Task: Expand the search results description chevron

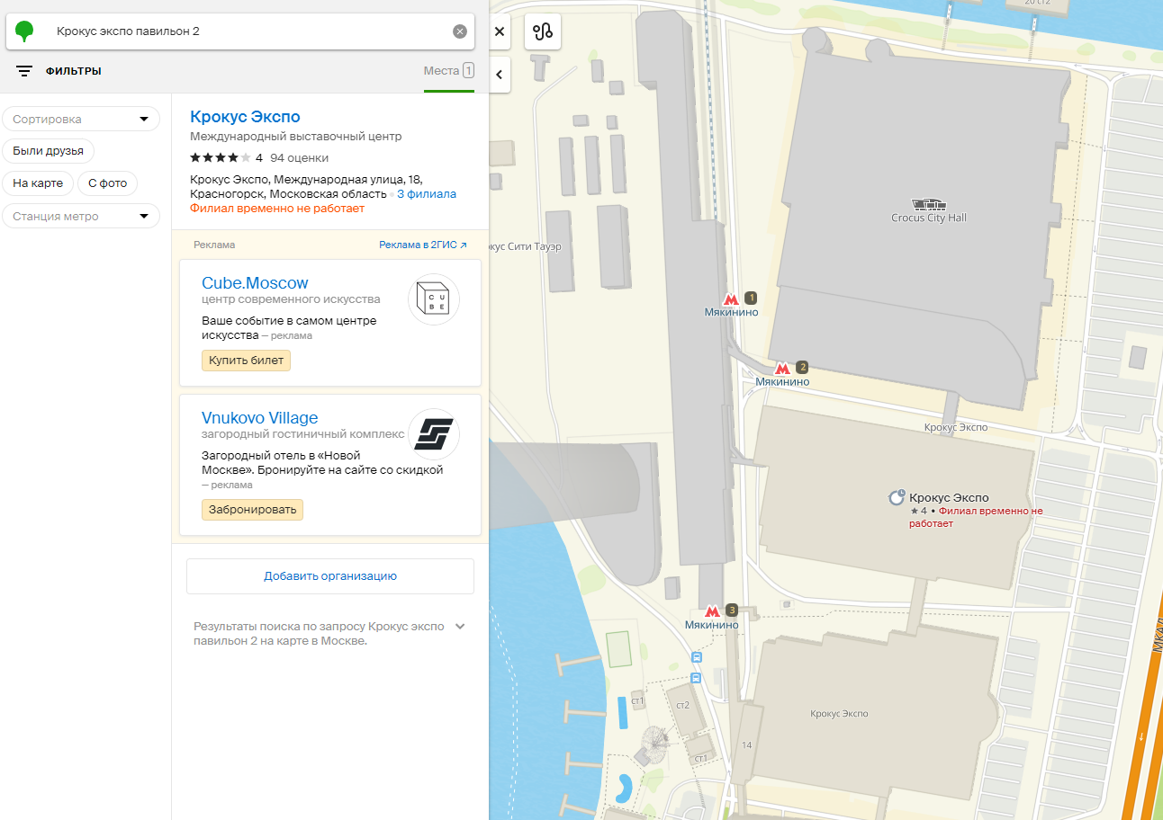Action: (x=460, y=627)
